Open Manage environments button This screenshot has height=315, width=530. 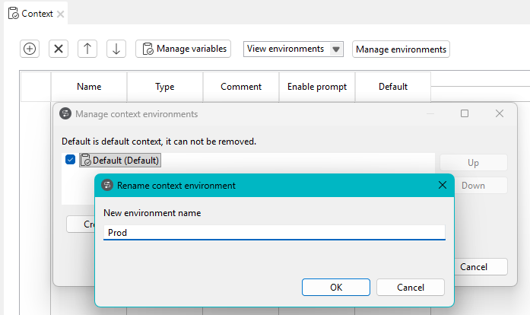click(401, 49)
